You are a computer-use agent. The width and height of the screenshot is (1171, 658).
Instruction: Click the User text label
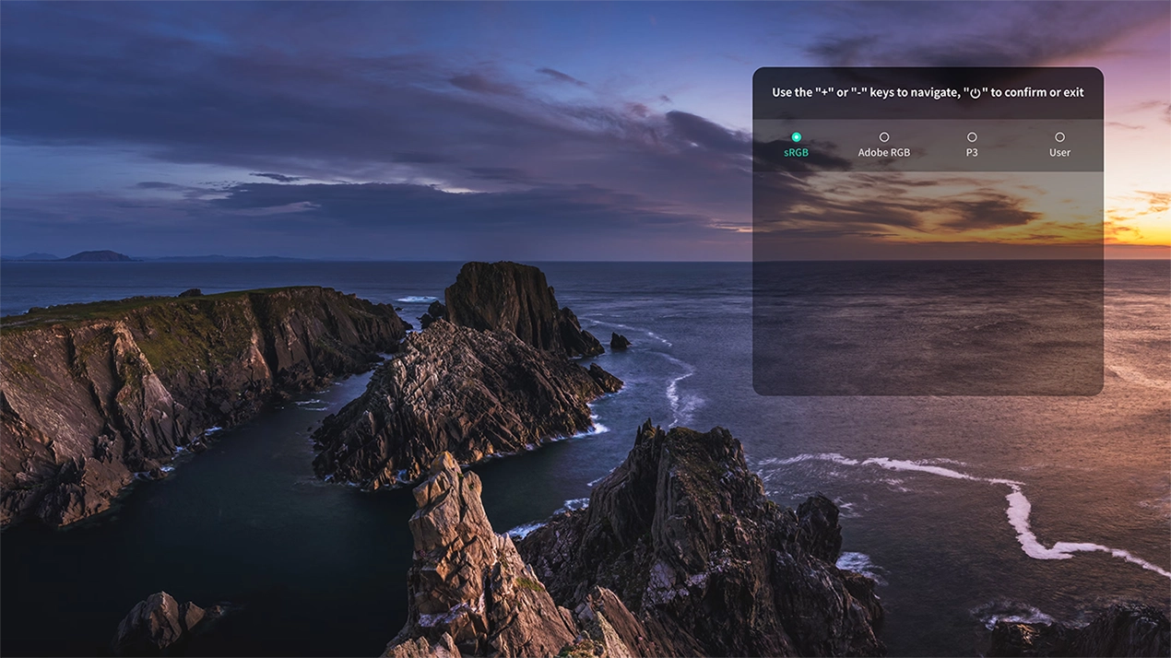(x=1059, y=153)
